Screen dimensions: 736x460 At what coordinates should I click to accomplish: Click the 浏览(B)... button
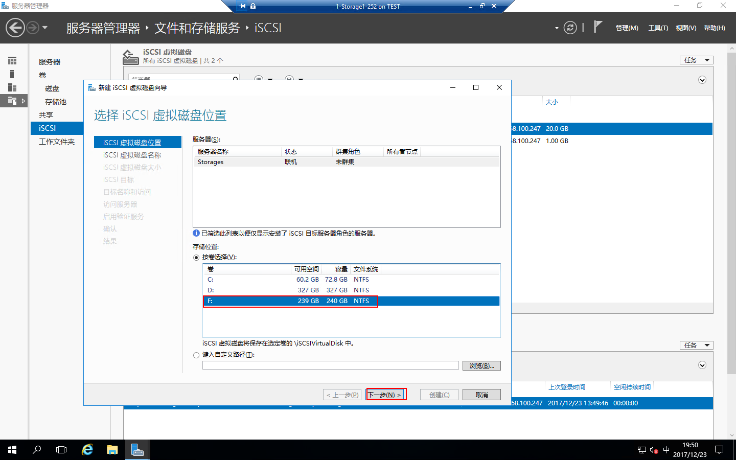pos(481,366)
